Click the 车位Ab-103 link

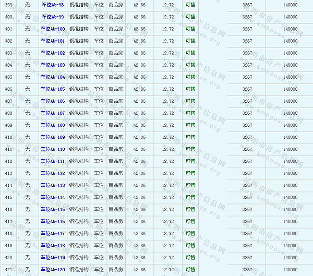[x=53, y=65]
